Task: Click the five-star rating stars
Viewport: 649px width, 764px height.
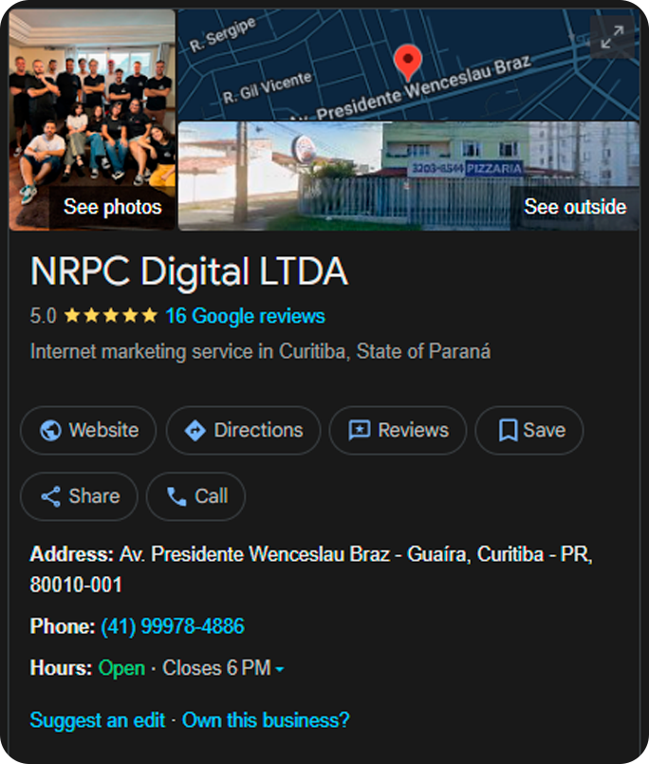Action: click(x=111, y=315)
